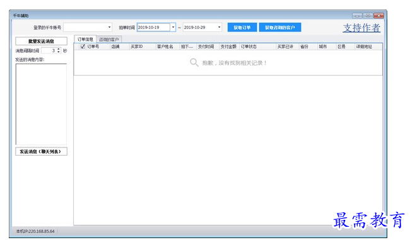Click the 消息间隔时间 value field
410x240 pixels.
[x=49, y=50]
